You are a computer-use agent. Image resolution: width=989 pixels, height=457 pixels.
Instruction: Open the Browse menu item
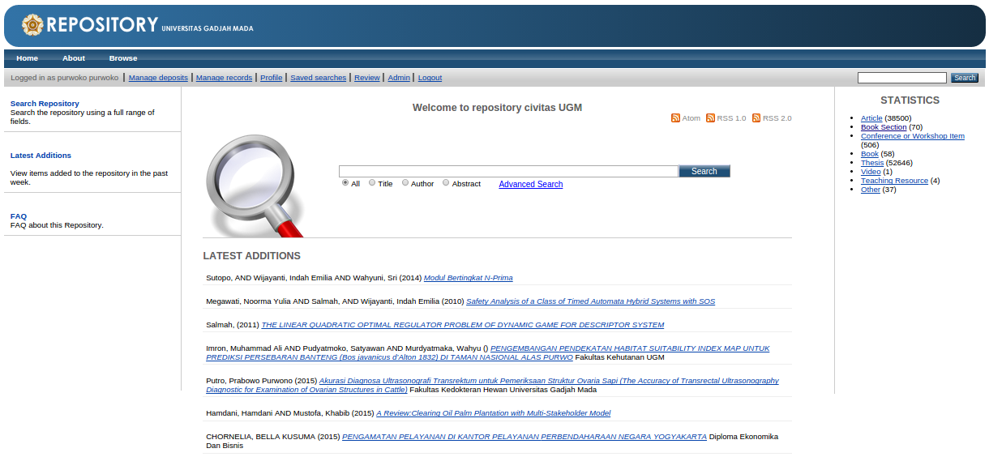[x=123, y=58]
